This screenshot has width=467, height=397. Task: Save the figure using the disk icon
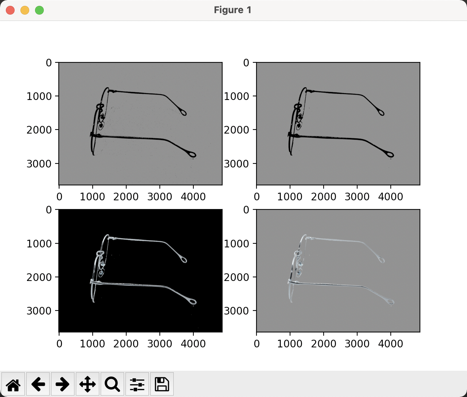tap(162, 384)
